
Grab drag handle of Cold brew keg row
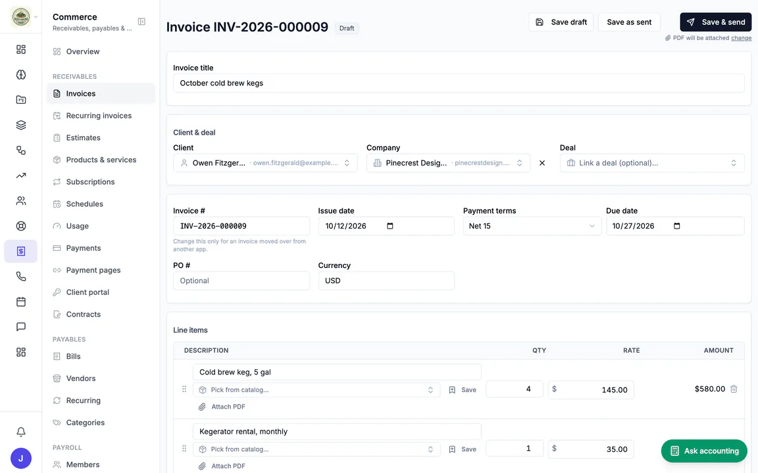(184, 389)
